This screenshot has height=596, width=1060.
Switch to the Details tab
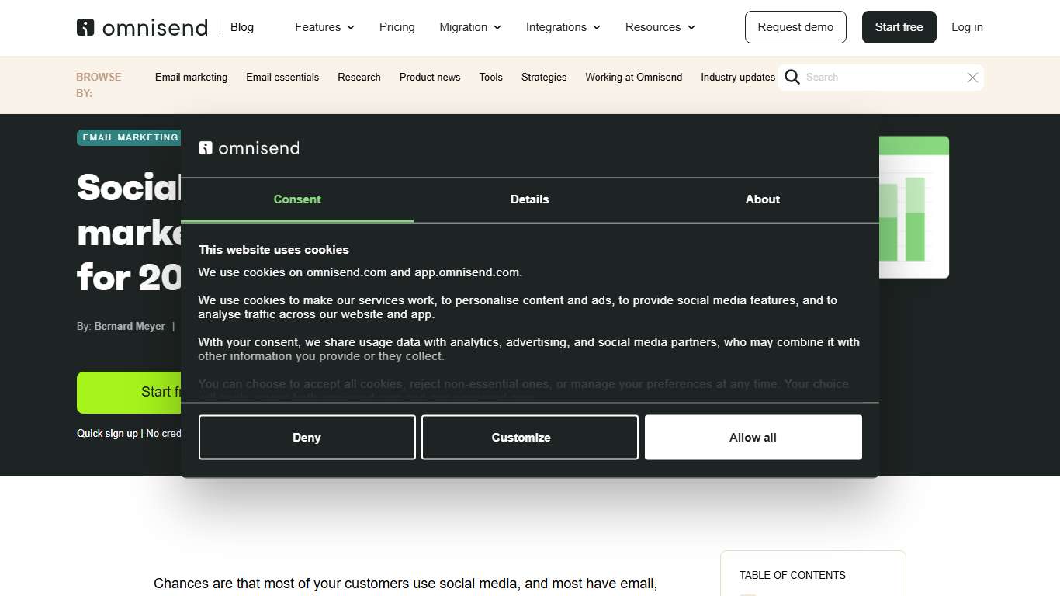pos(529,199)
